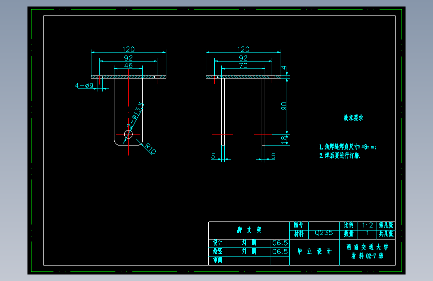
Task: Click the "120" dimension on the right view
Action: tap(243, 49)
